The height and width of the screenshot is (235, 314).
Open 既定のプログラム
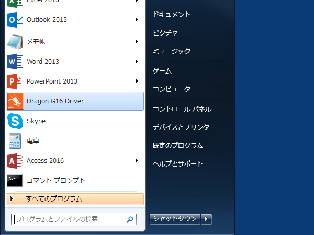(x=178, y=146)
